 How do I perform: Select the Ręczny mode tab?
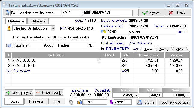point(164,49)
